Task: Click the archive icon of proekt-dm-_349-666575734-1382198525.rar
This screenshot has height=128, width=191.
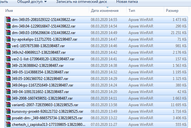Action: [8, 118]
